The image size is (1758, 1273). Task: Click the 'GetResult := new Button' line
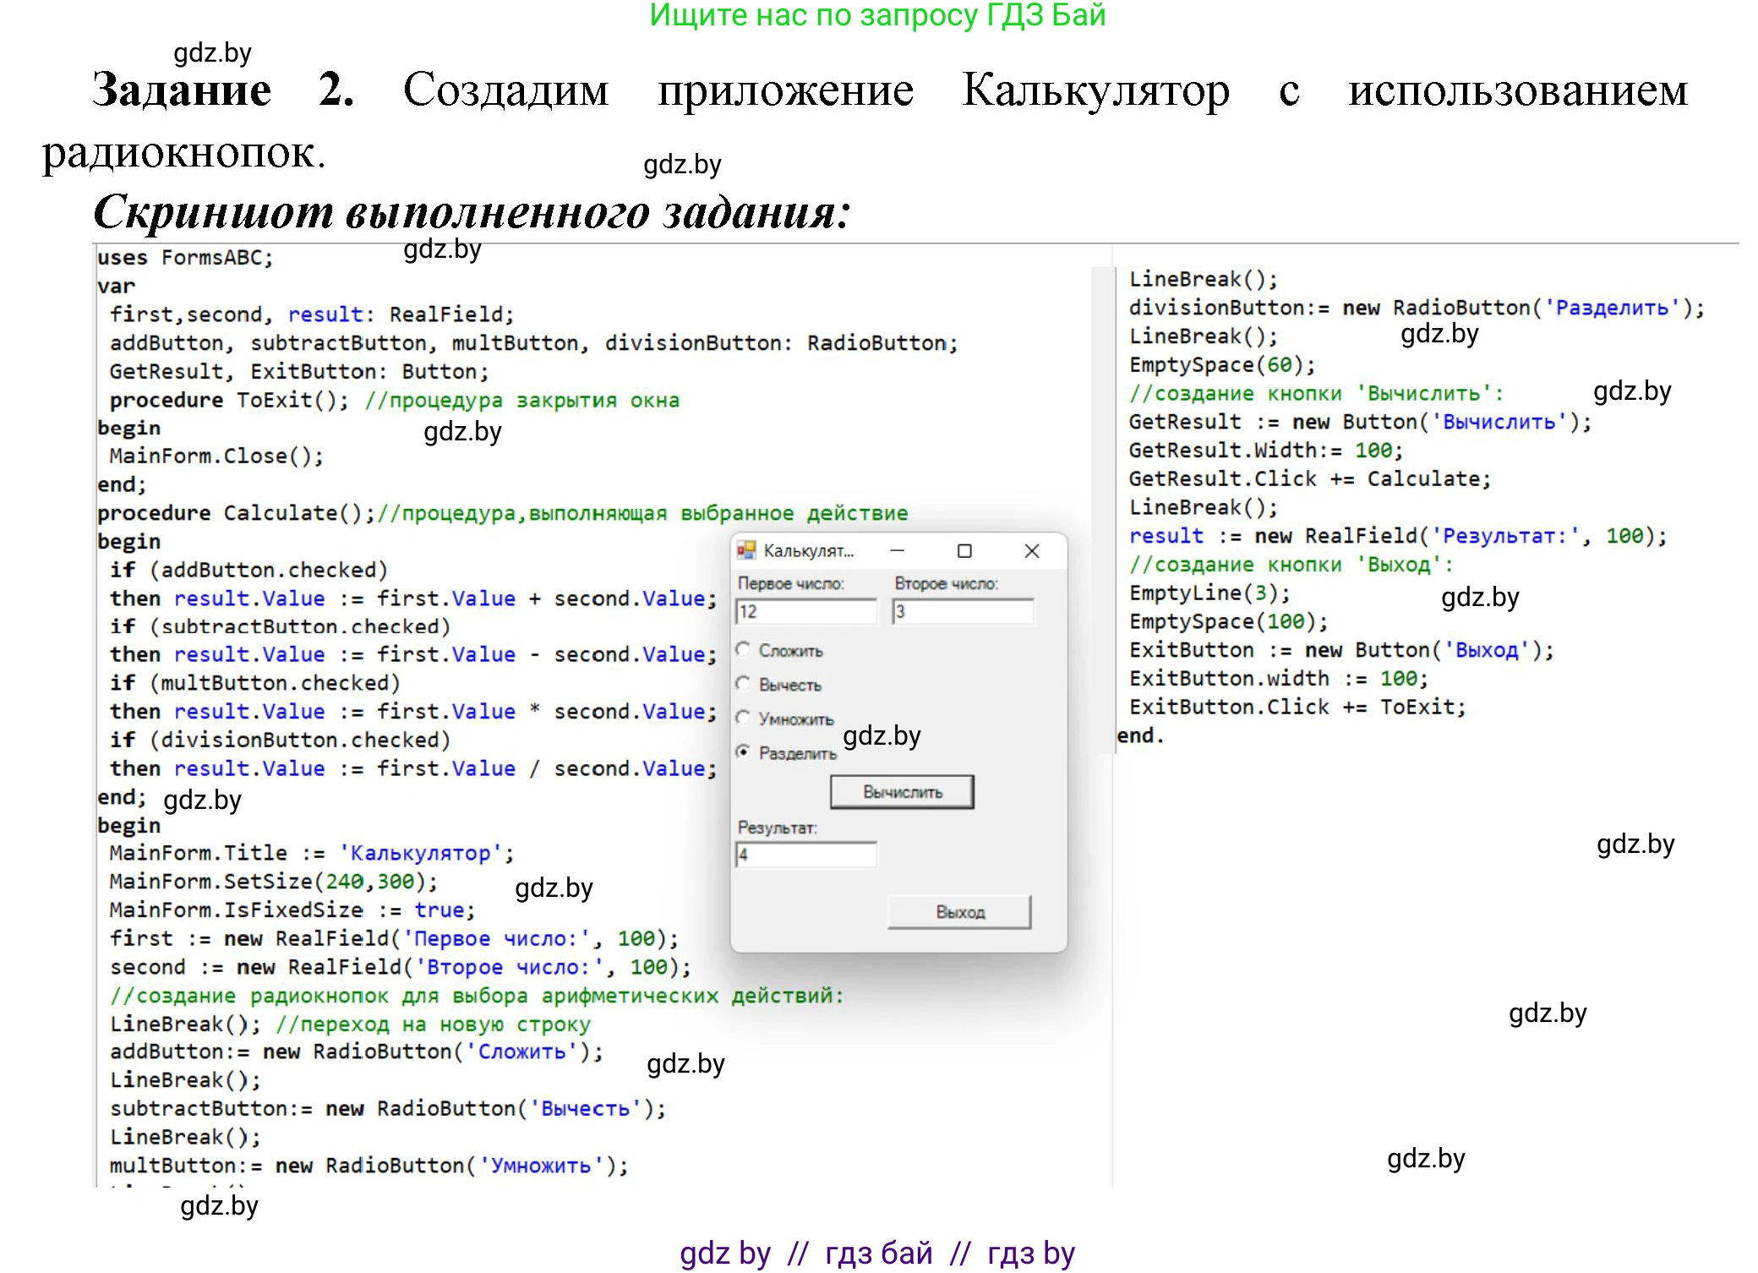(x=1360, y=422)
